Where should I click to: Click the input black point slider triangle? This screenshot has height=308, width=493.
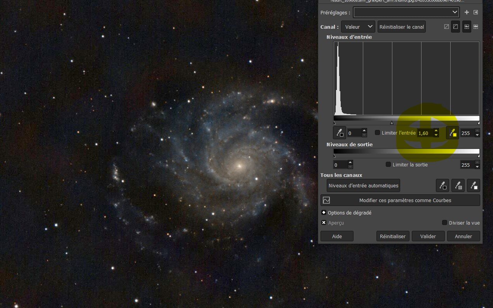click(334, 123)
